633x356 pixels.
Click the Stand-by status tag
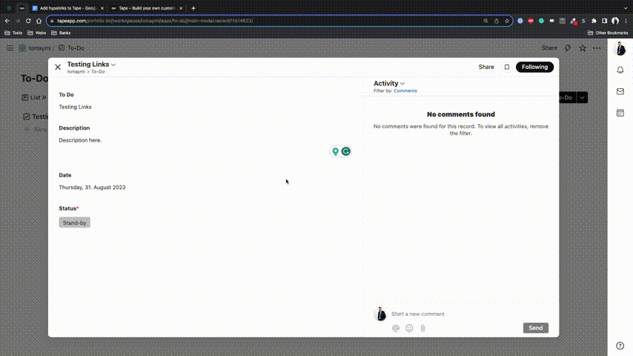[x=75, y=222]
